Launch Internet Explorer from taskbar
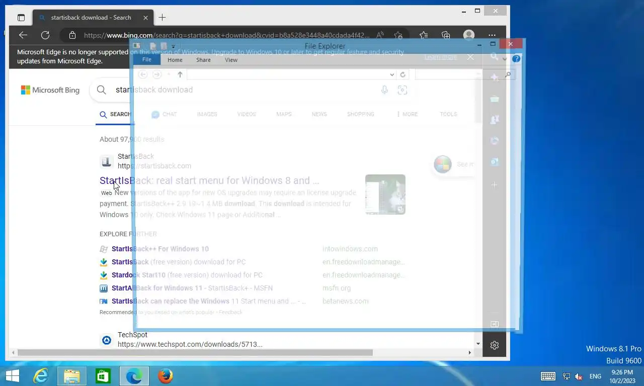This screenshot has height=386, width=644. 40,376
